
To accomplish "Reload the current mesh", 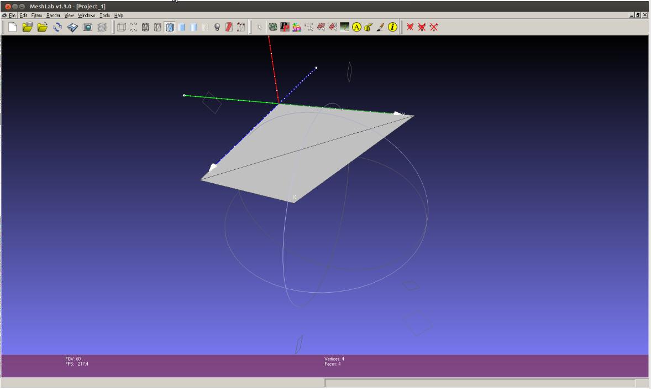I will click(57, 27).
